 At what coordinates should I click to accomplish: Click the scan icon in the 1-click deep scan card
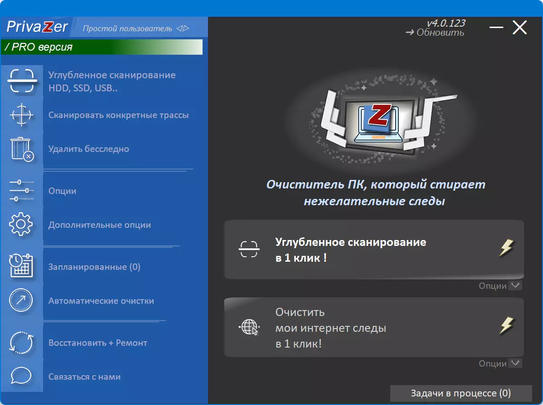[x=249, y=249]
